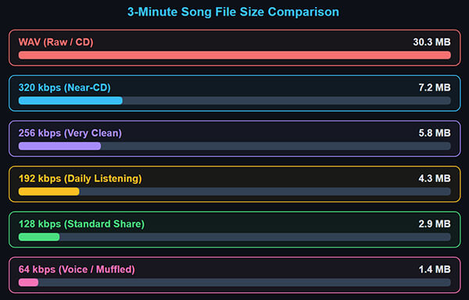This screenshot has width=469, height=300.
Task: Select the '192 kbps (Daily Listening)' label
Action: 81,178
